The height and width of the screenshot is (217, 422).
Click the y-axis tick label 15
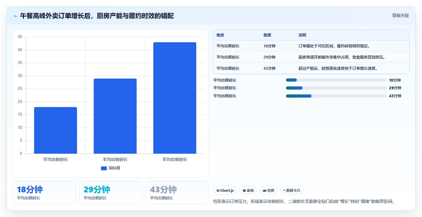[x=20, y=115]
